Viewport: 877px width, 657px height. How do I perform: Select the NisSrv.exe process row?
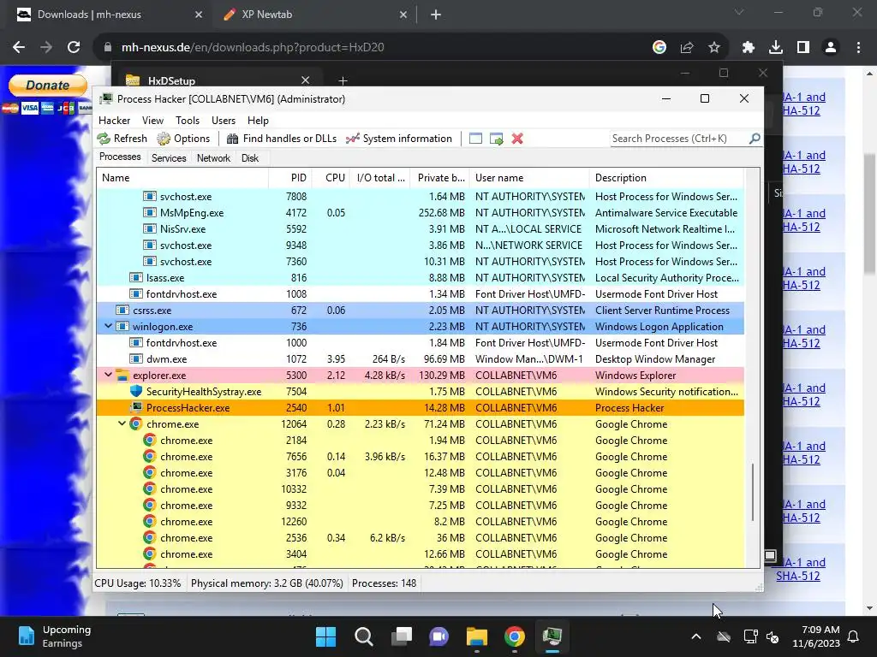(x=420, y=229)
